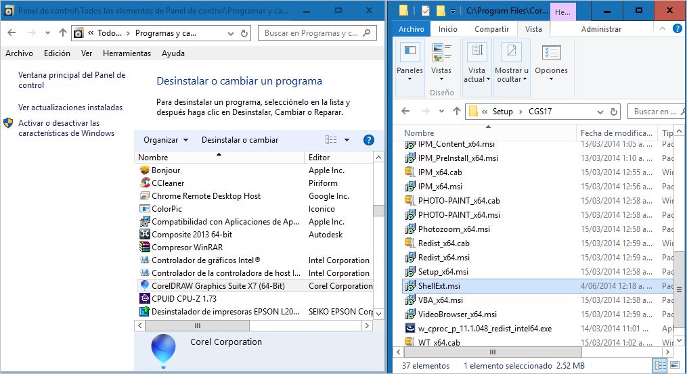
Task: Open recent locations dropdown in Explorer window
Action: [x=441, y=112]
